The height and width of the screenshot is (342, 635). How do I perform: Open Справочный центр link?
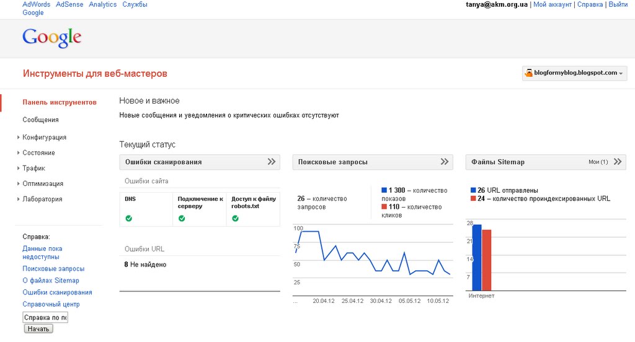[x=51, y=304]
